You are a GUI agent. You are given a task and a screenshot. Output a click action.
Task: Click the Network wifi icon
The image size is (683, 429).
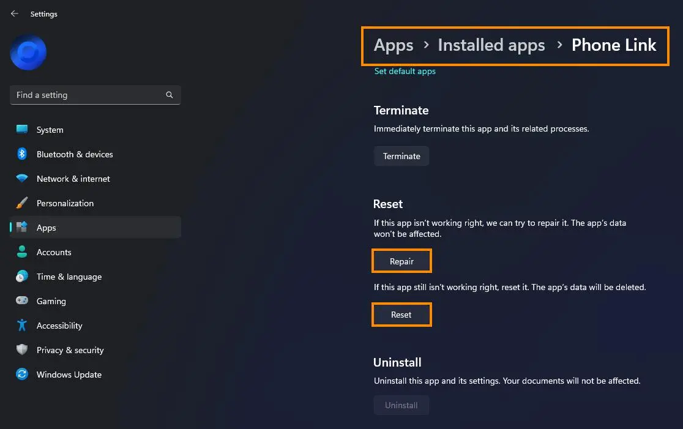coord(22,178)
